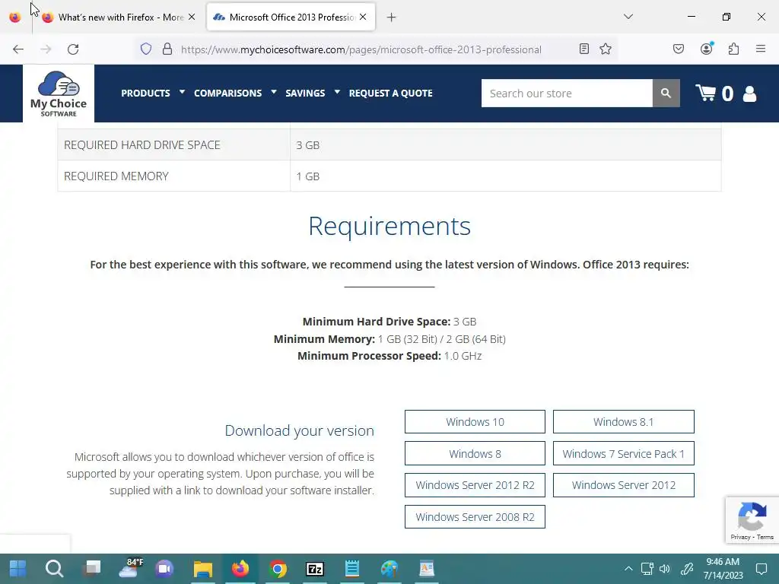Open the taskbar clock showing 9:46 AM
This screenshot has height=584, width=779.
point(723,569)
